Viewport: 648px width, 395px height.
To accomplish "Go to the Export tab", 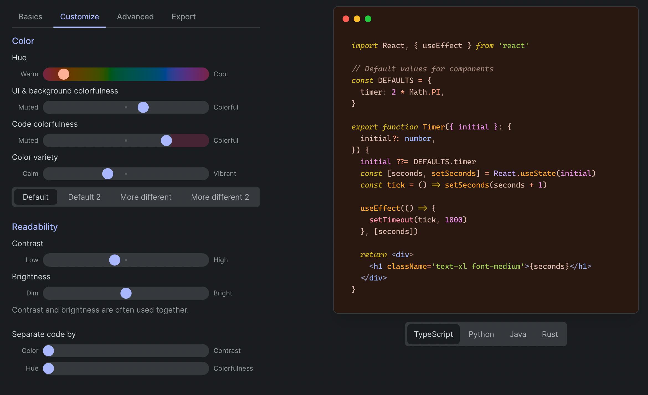I will [184, 17].
